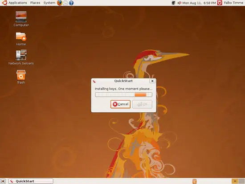Screen dimensions: 245x184
Task: Open the mail launcher in the panel
Action: click(65, 3)
